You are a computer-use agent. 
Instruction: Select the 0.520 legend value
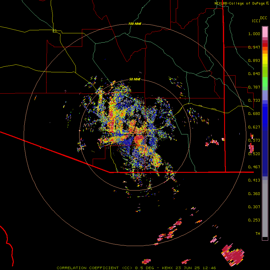(254, 154)
